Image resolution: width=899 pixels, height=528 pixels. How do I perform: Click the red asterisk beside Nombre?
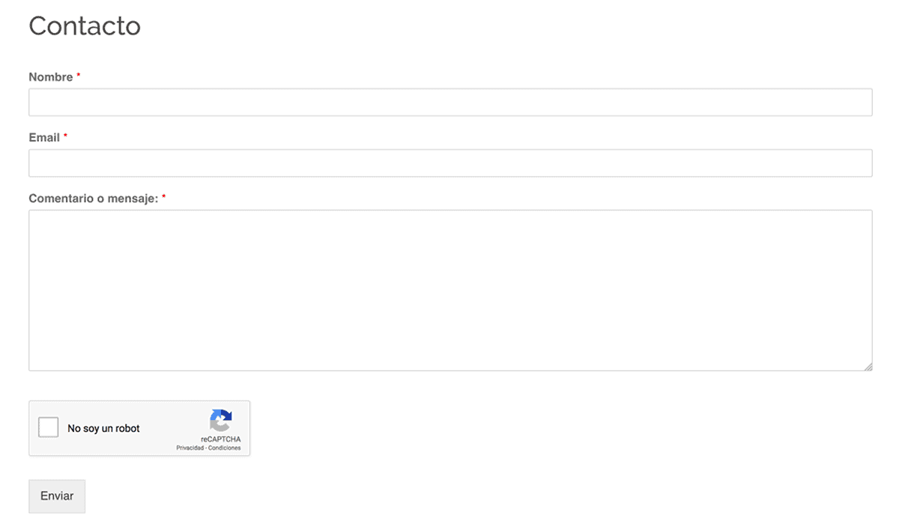[x=79, y=76]
